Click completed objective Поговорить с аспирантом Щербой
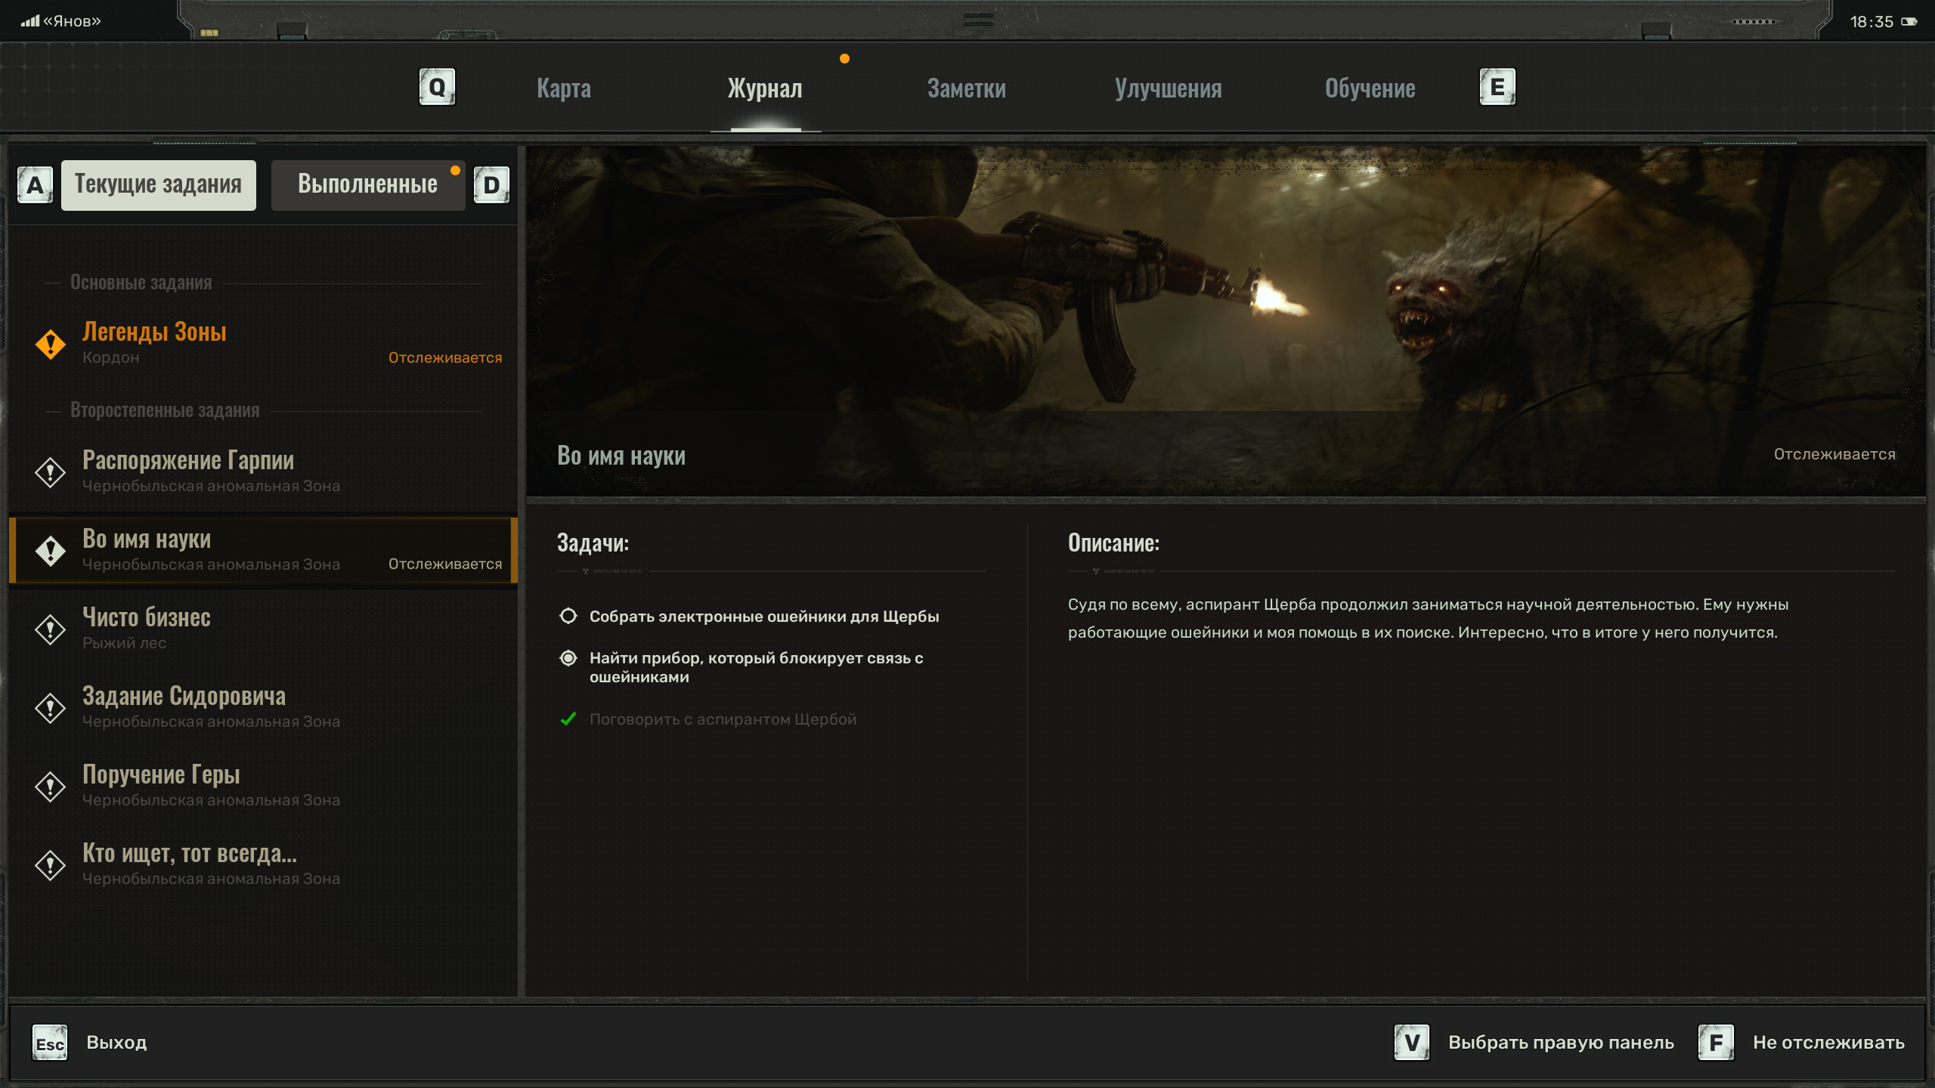The height and width of the screenshot is (1088, 1935). pos(723,719)
